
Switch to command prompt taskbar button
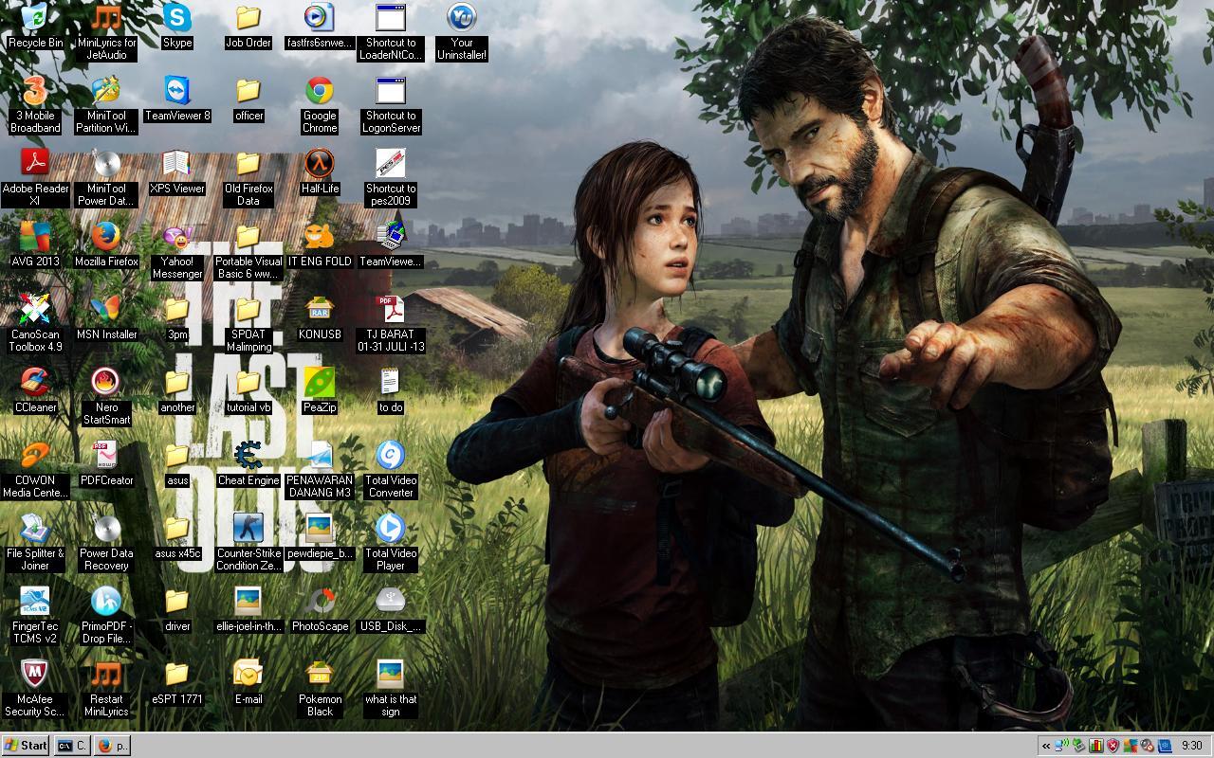point(72,746)
